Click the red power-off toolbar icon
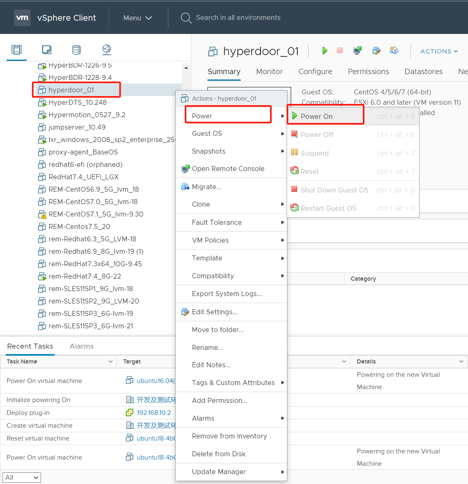Screen dimensions: 468x484 coord(340,51)
